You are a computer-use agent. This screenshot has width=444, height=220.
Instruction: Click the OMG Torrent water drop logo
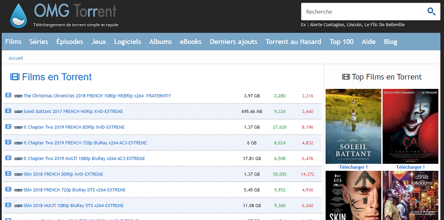point(18,16)
